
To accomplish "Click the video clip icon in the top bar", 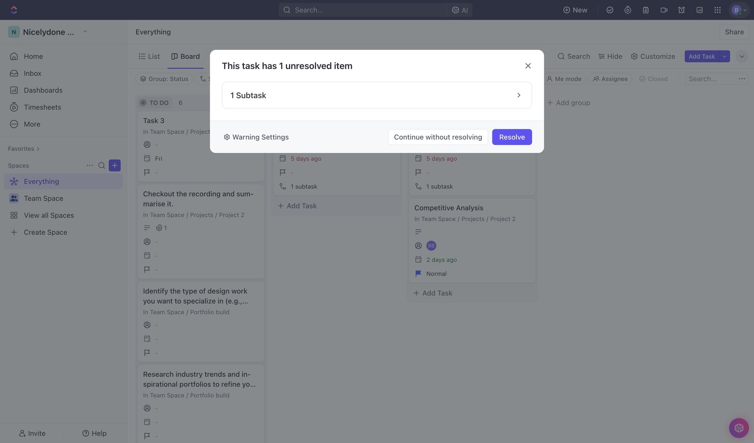I will [664, 10].
